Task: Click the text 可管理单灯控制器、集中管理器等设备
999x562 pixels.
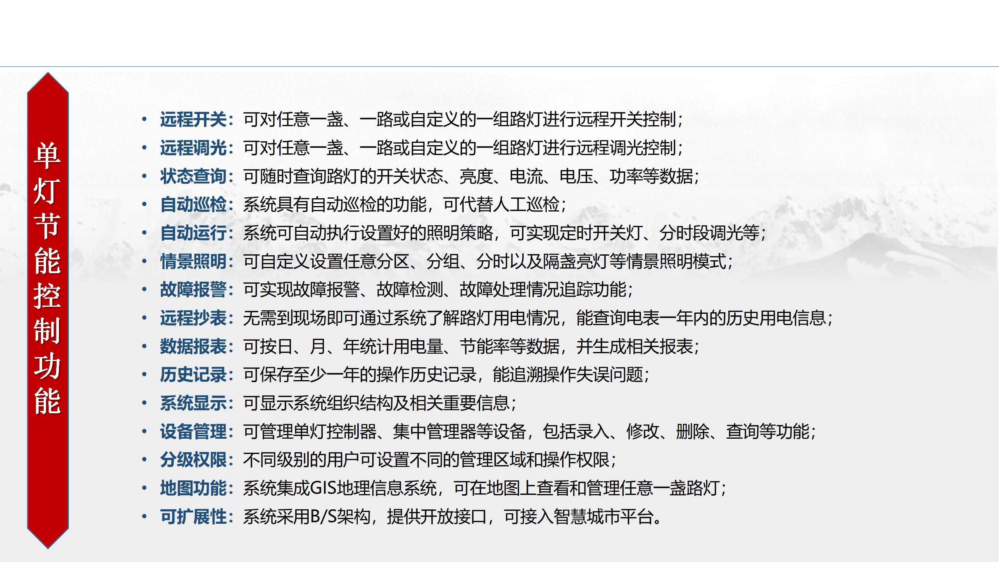Action: (x=384, y=432)
